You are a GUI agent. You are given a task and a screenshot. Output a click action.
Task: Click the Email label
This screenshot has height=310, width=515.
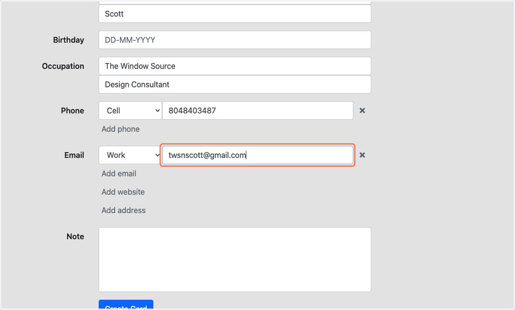74,155
